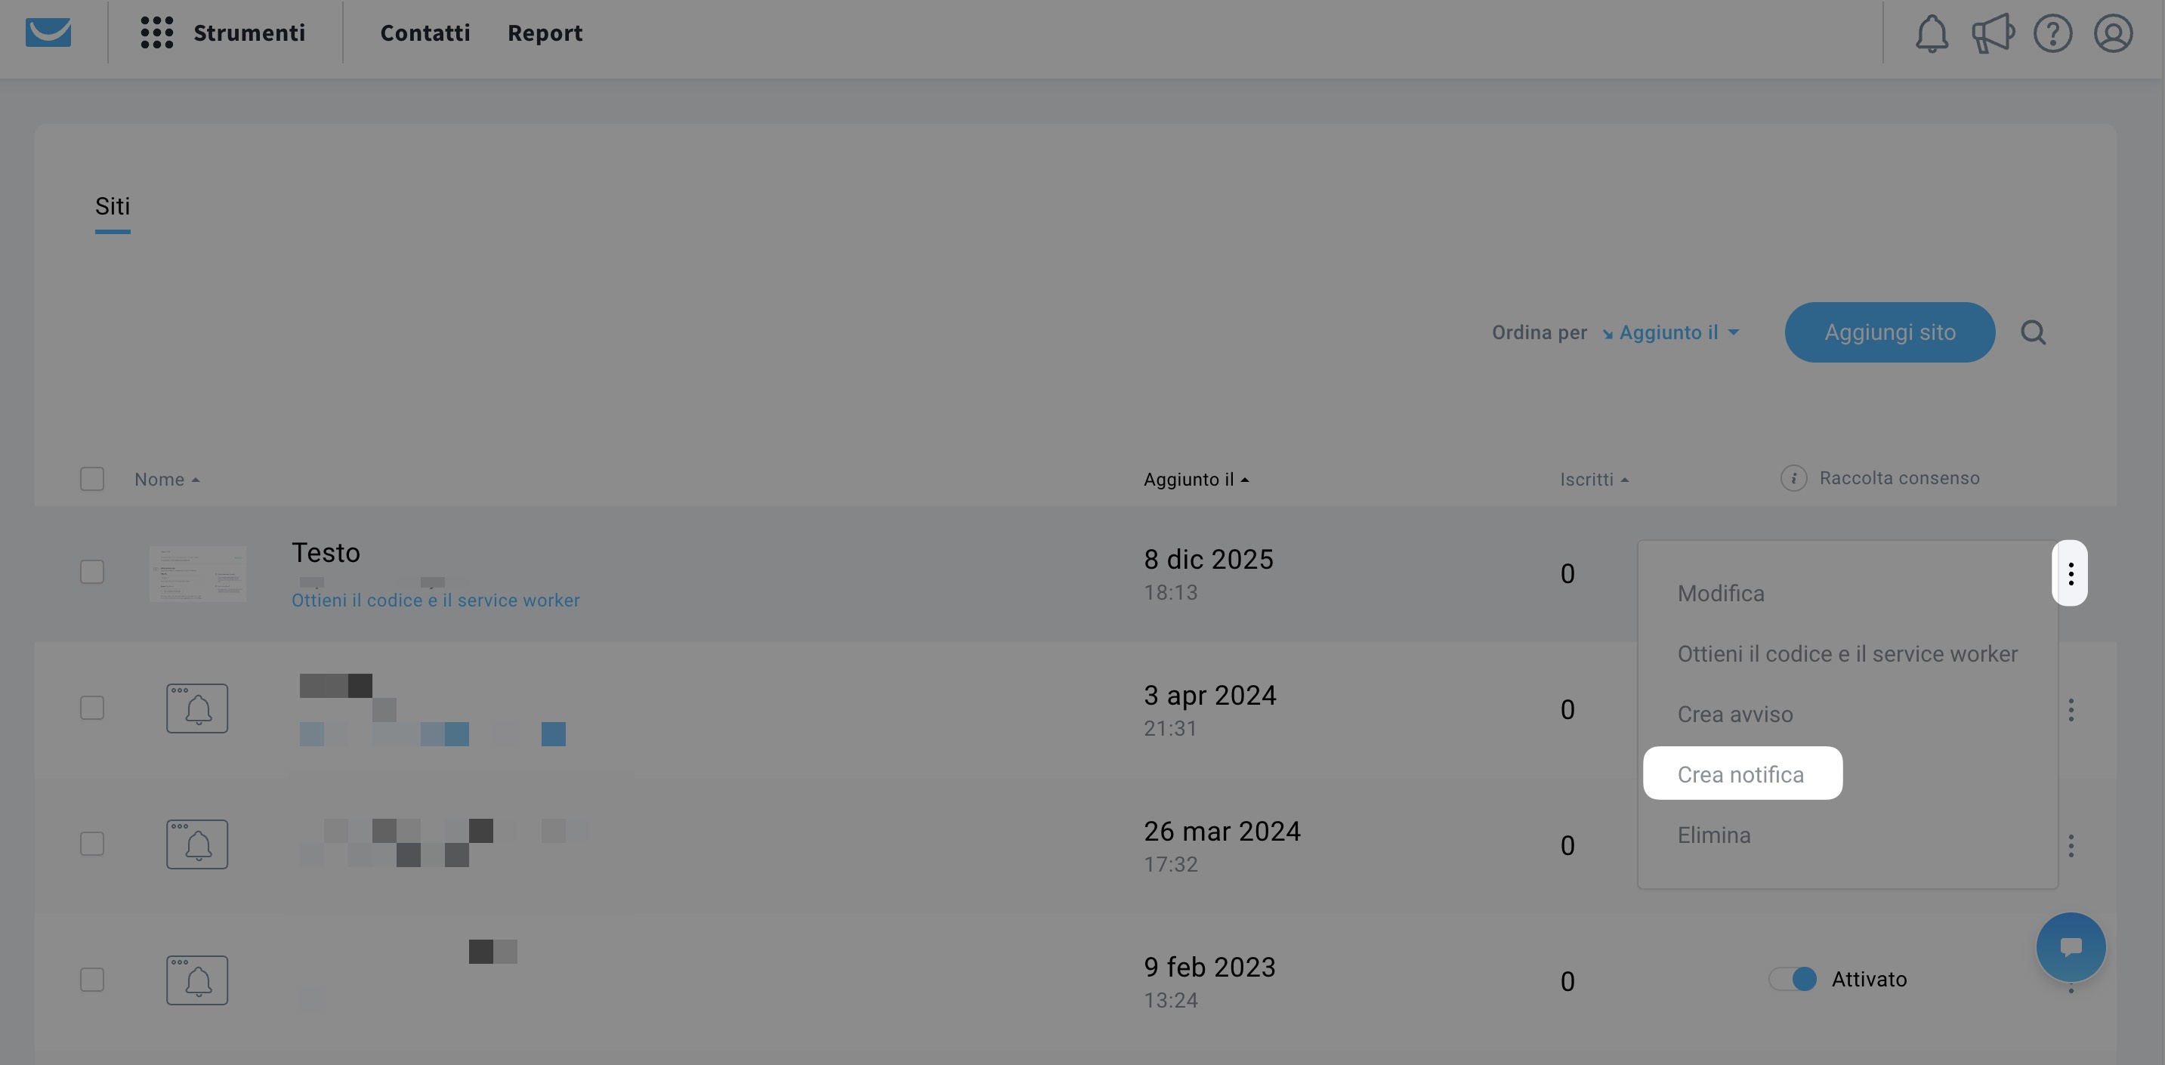
Task: Open the chat support bubble
Action: click(x=2070, y=946)
